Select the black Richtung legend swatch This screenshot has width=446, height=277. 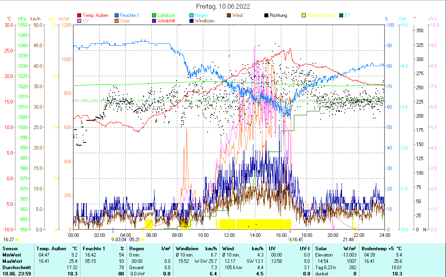point(266,15)
